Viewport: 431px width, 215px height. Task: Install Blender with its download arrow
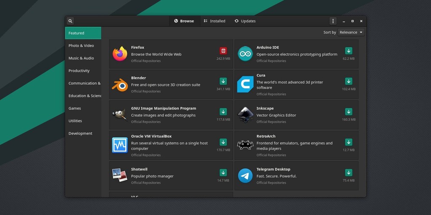coord(223,81)
